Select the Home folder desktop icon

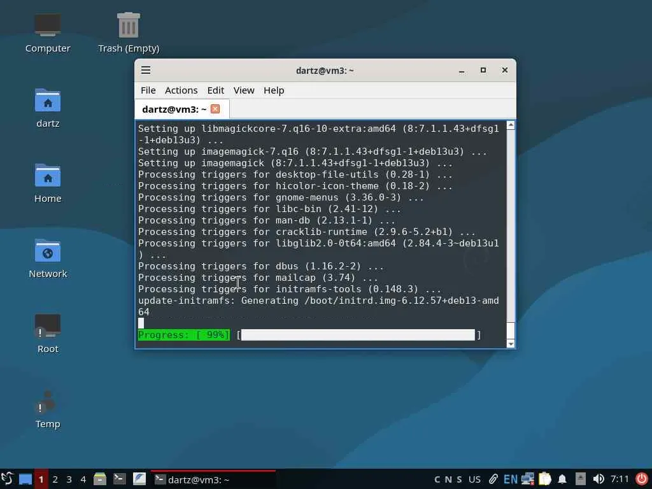[x=48, y=183]
